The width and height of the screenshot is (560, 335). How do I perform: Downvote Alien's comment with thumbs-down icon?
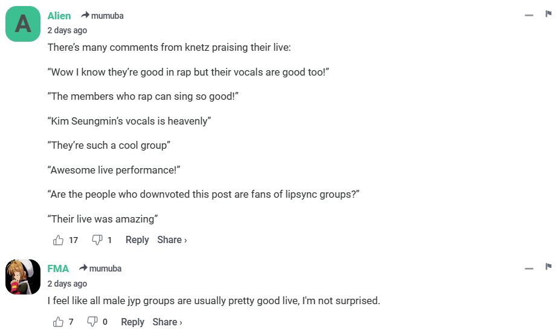point(97,240)
